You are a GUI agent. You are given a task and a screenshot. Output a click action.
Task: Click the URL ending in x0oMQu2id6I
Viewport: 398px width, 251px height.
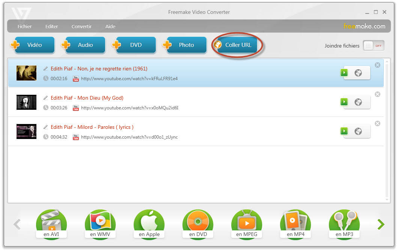click(130, 108)
